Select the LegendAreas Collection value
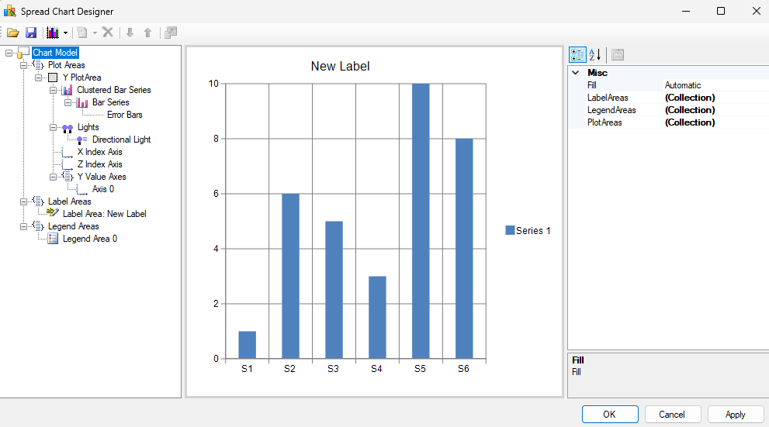The image size is (769, 427). [x=716, y=110]
